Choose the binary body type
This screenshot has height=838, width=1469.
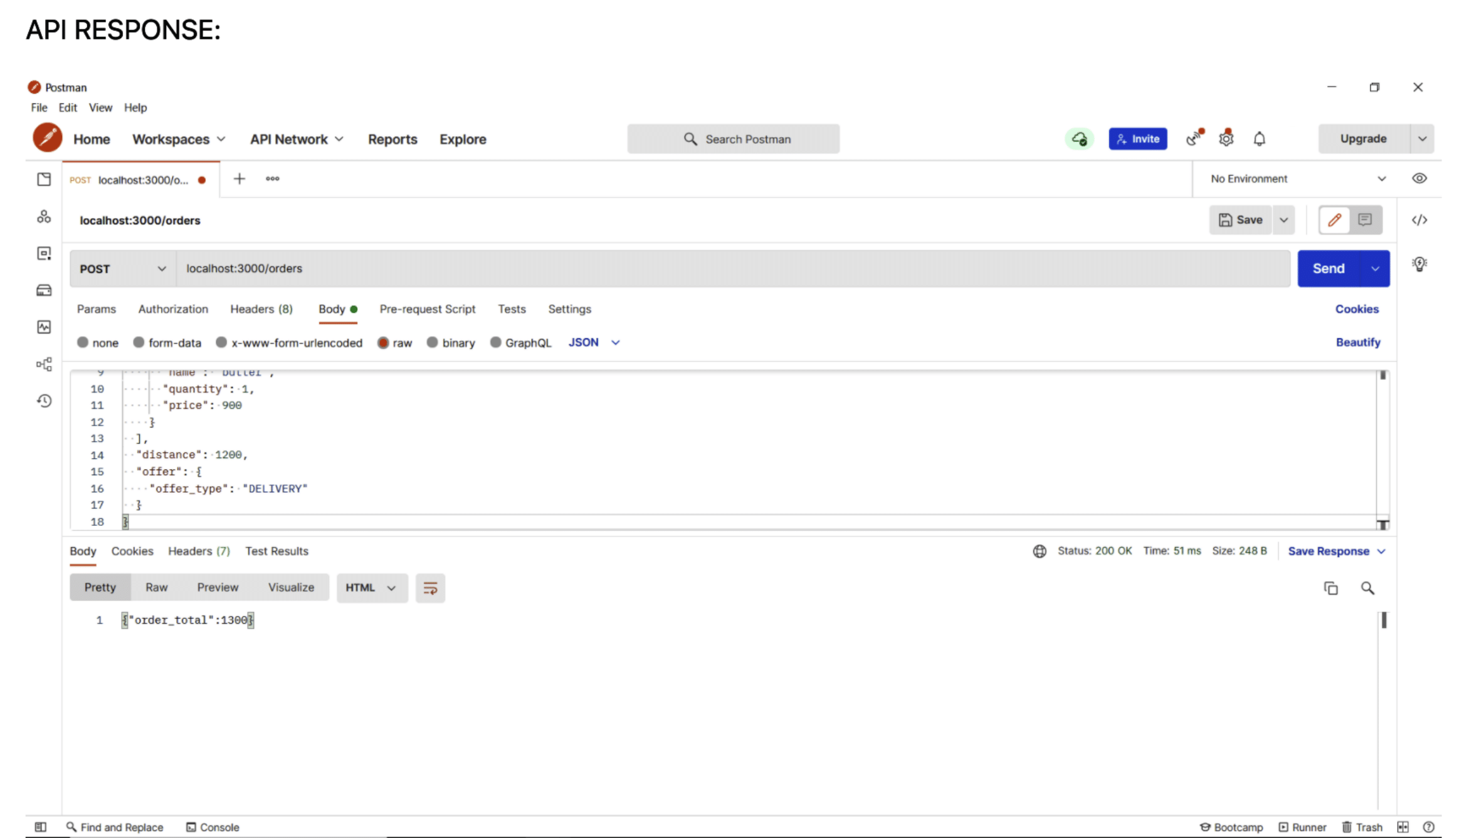[451, 342]
